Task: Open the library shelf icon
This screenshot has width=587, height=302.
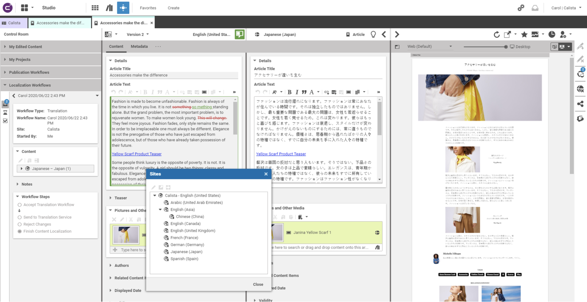Action: (109, 8)
